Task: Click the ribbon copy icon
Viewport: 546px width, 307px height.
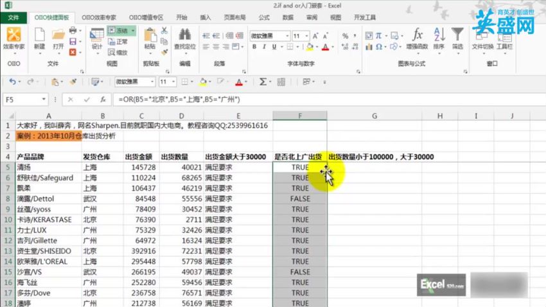Action: (x=164, y=41)
